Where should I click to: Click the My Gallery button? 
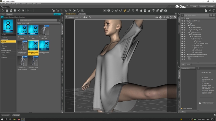pos(211,6)
